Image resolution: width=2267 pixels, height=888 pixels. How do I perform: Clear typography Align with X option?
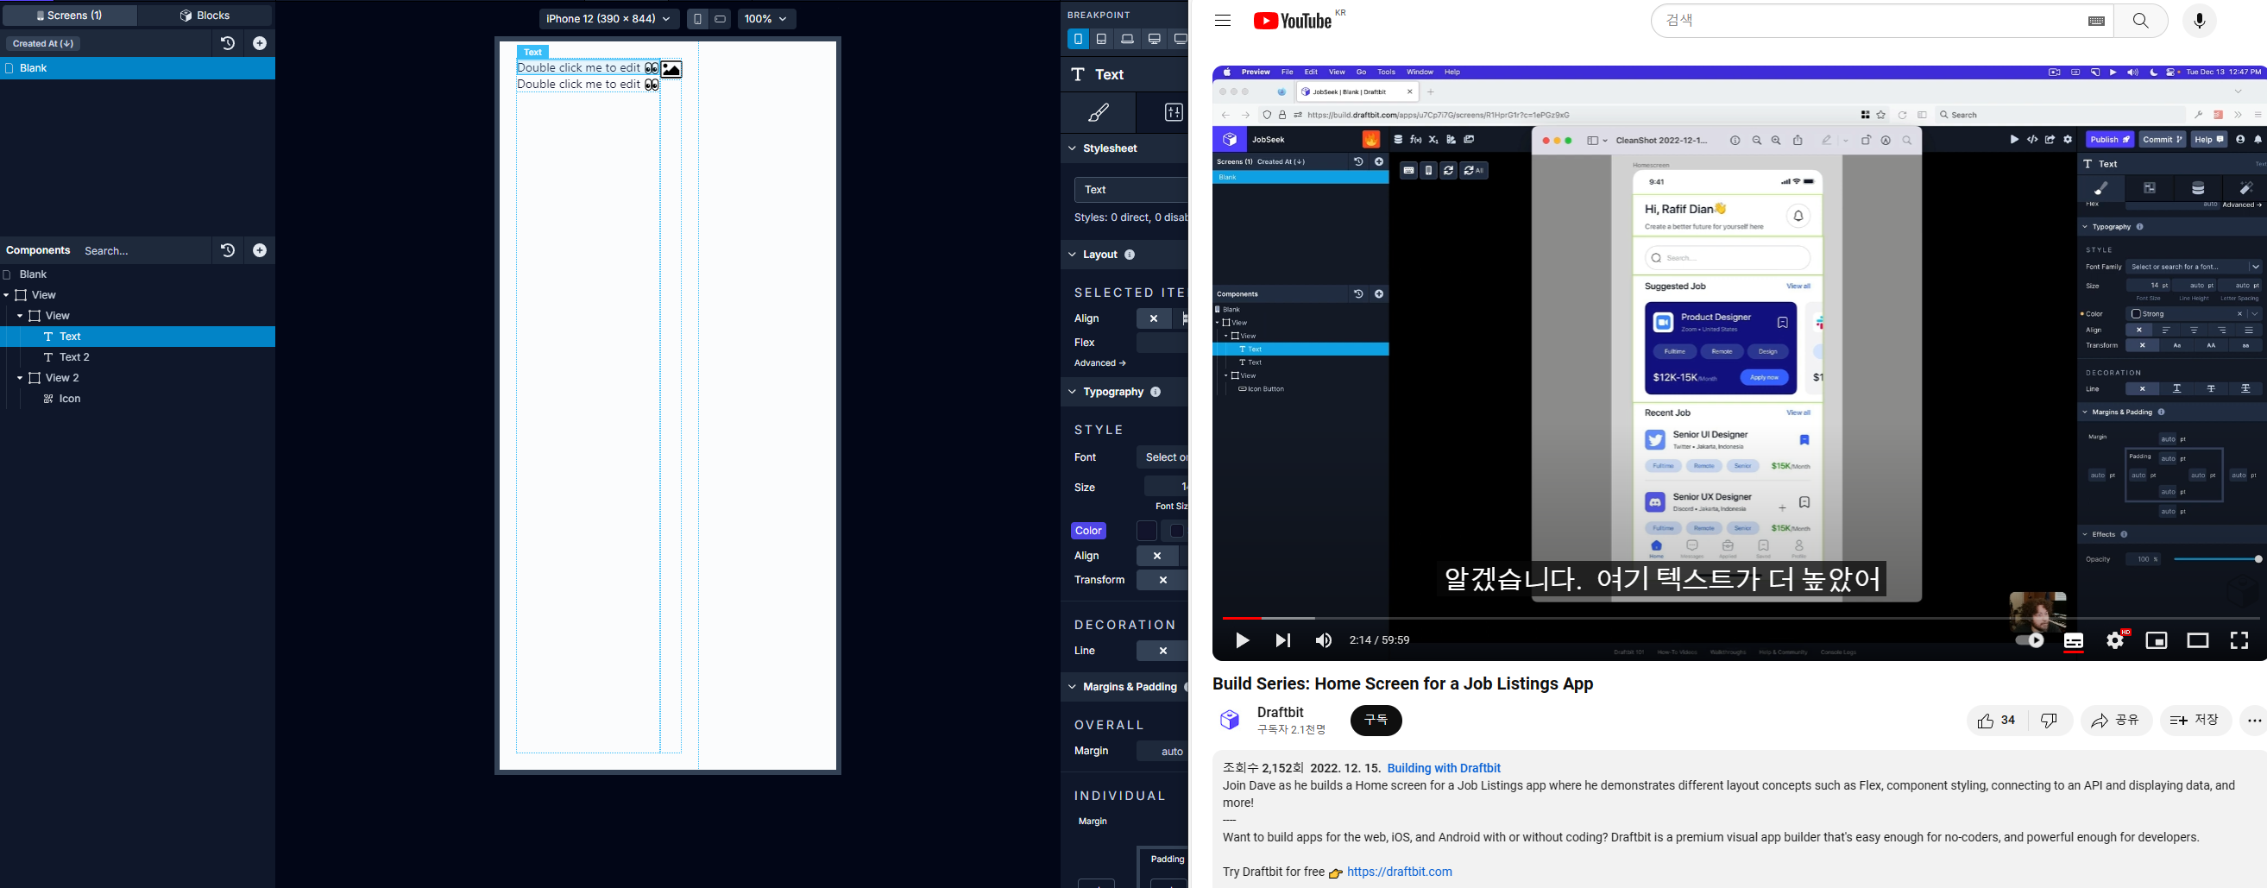pyautogui.click(x=1157, y=557)
